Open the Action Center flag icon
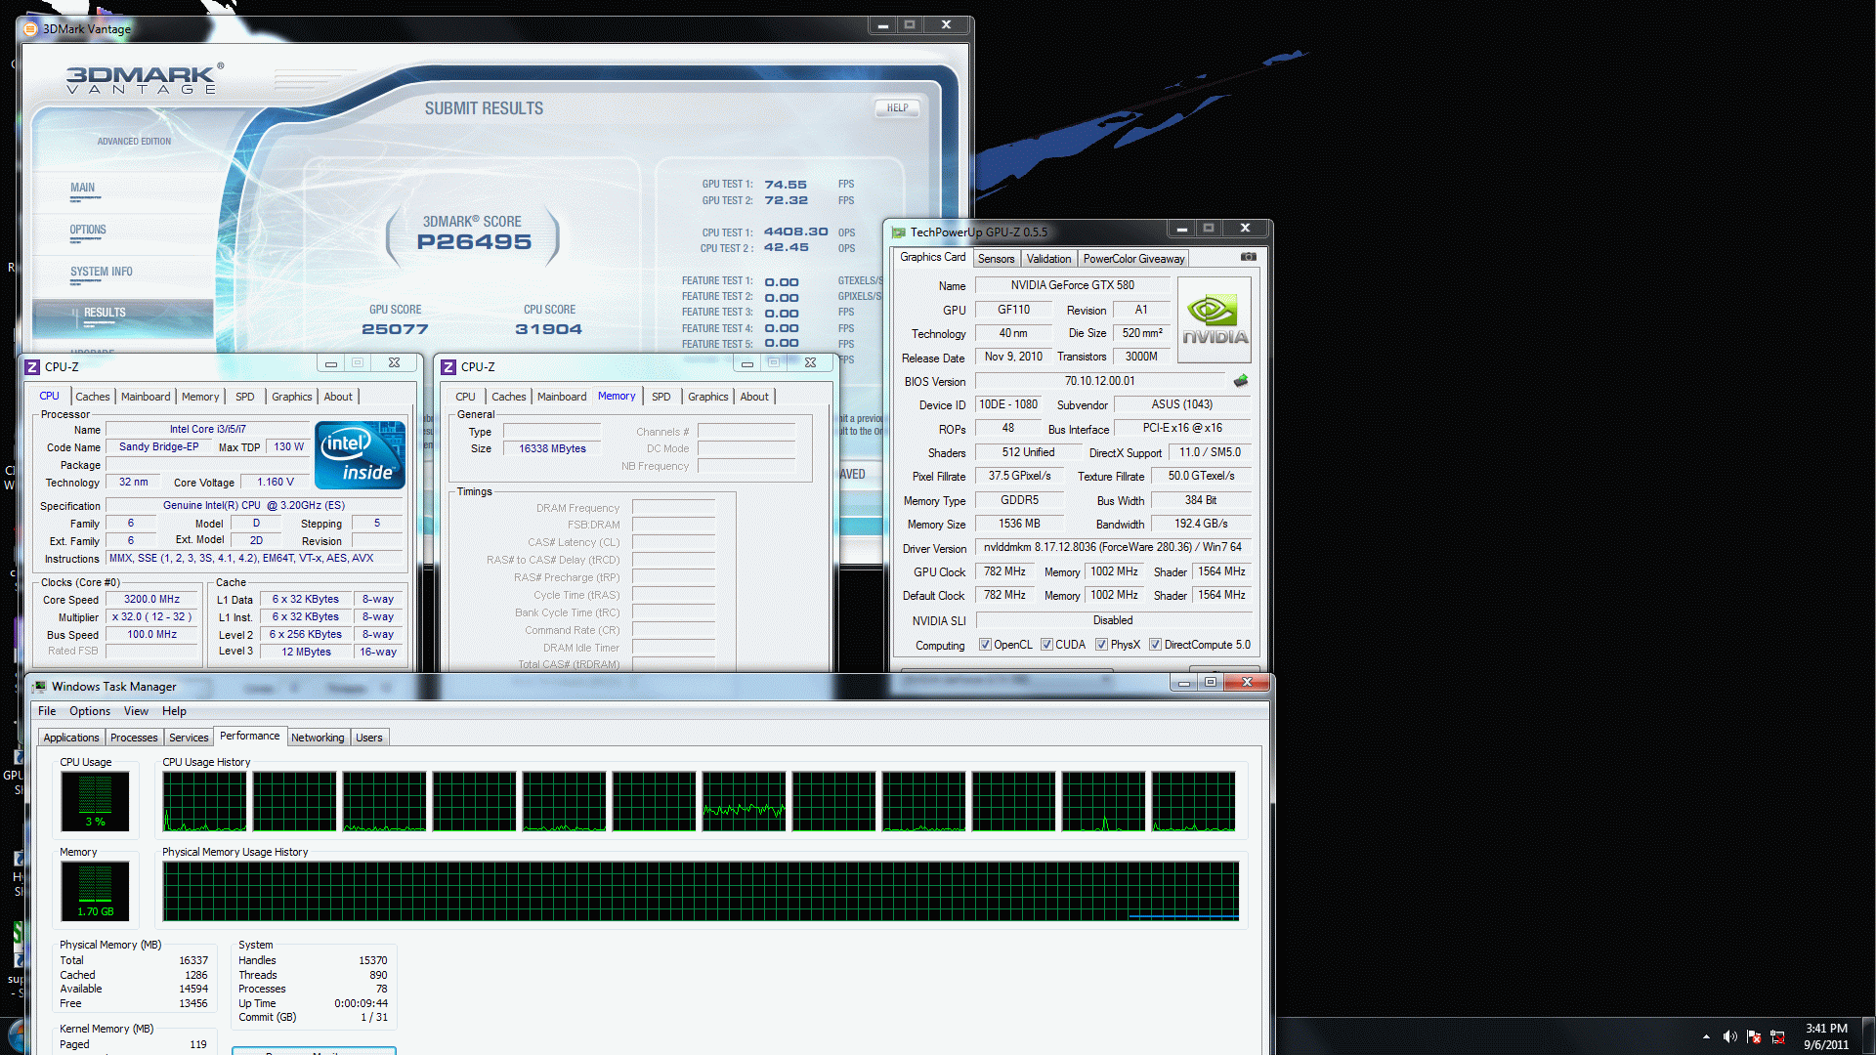Viewport: 1876px width, 1055px height. click(x=1754, y=1036)
